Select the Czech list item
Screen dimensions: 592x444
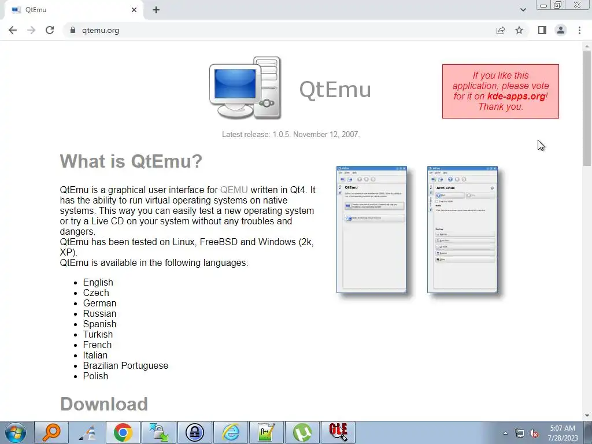tap(96, 293)
